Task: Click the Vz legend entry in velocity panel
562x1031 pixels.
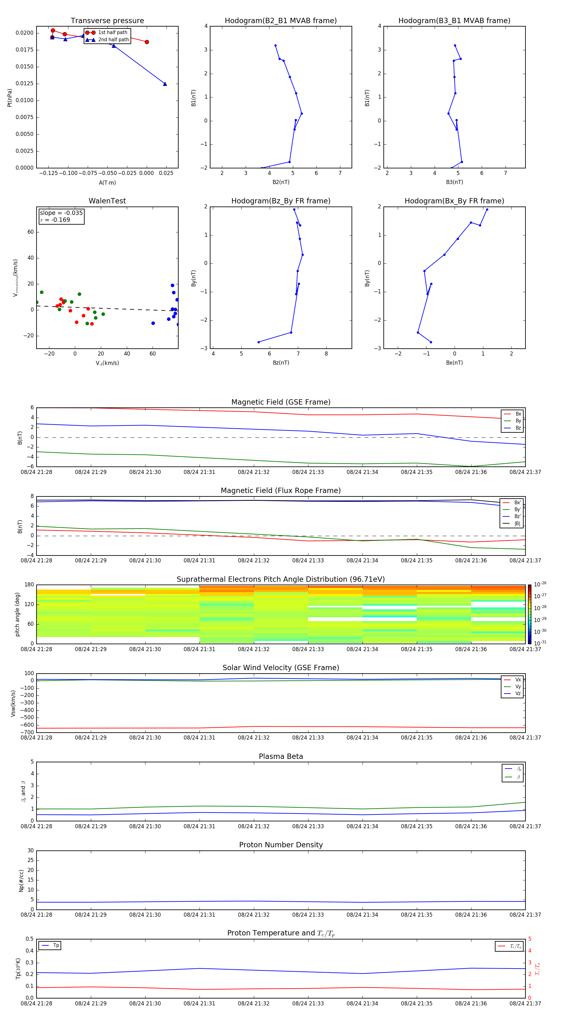Action: 512,694
